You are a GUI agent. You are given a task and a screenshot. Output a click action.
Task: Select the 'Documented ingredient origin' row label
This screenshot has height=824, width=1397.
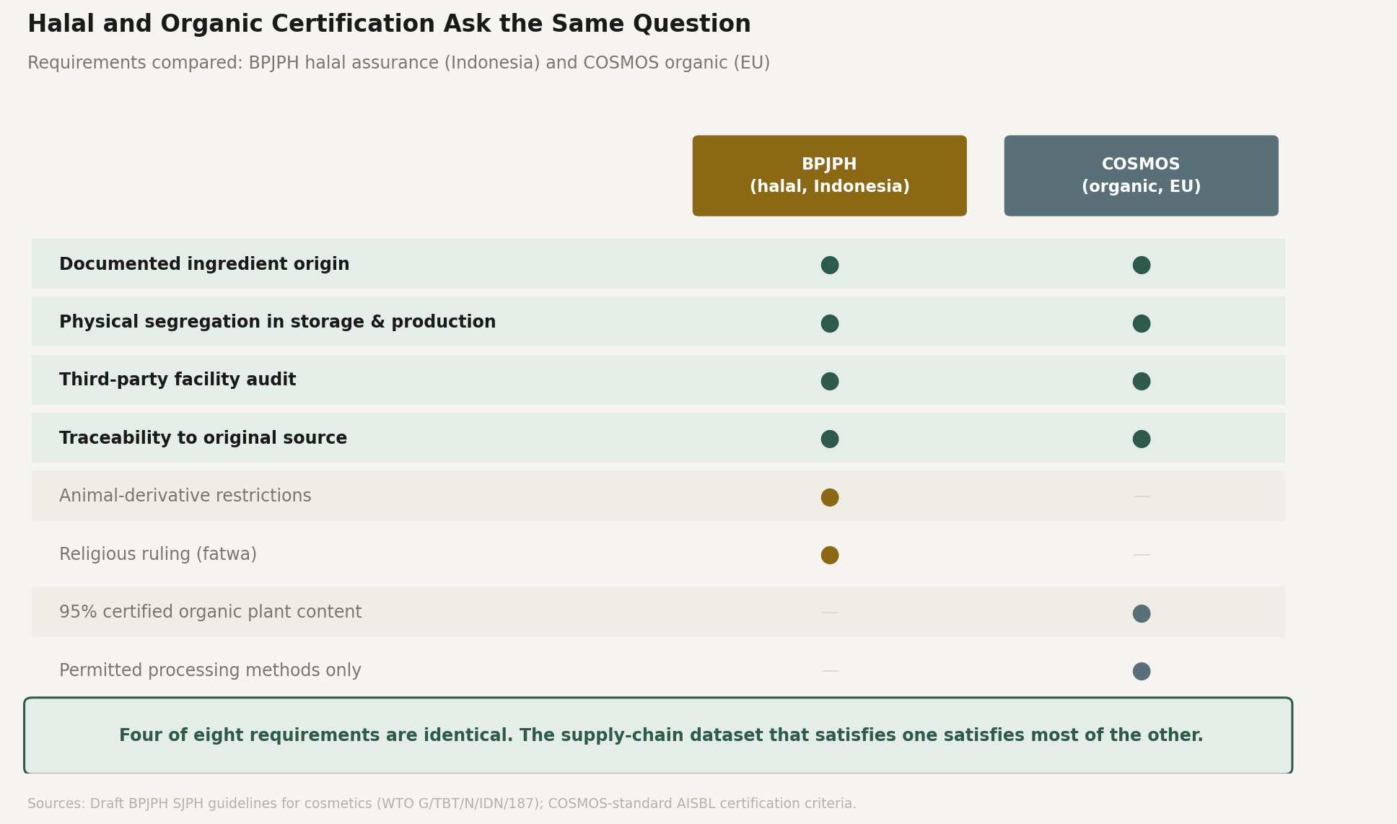pyautogui.click(x=204, y=264)
